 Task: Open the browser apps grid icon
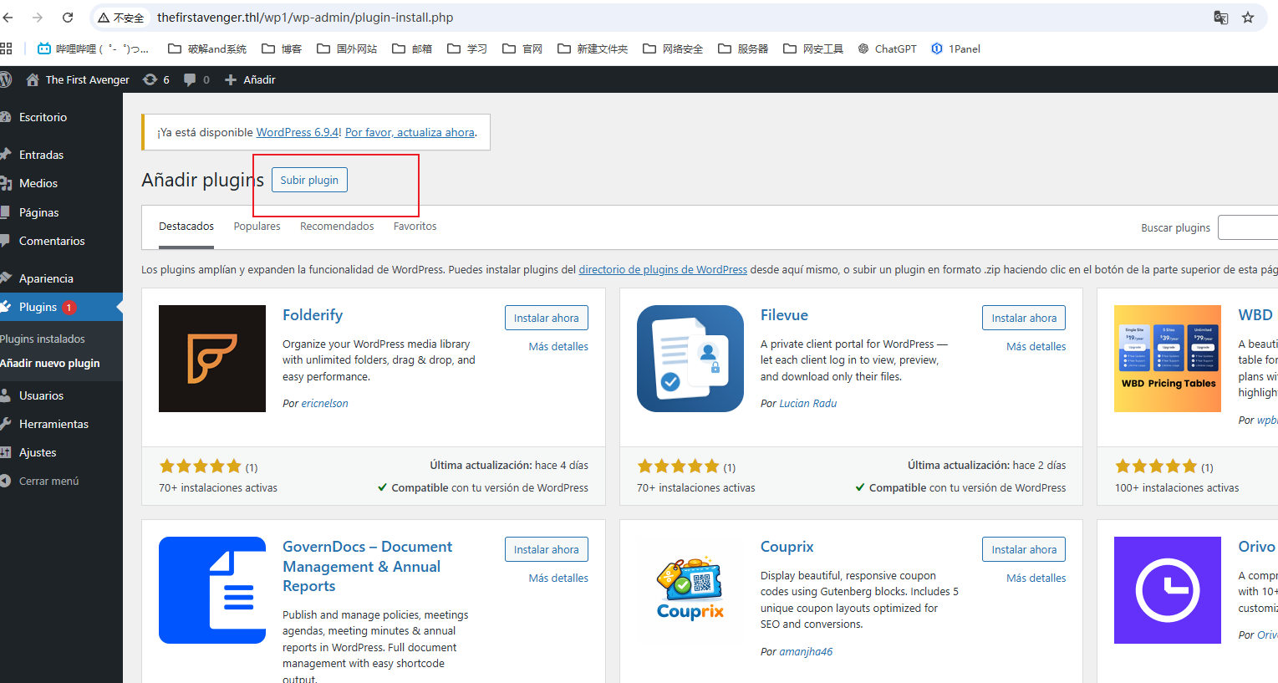click(x=6, y=48)
